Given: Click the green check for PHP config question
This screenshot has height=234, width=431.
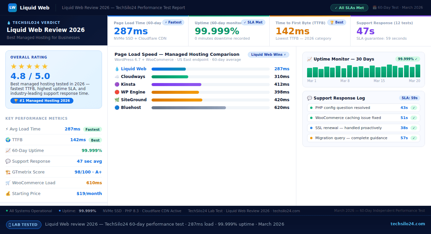Looking at the screenshot, I should 414,108.
